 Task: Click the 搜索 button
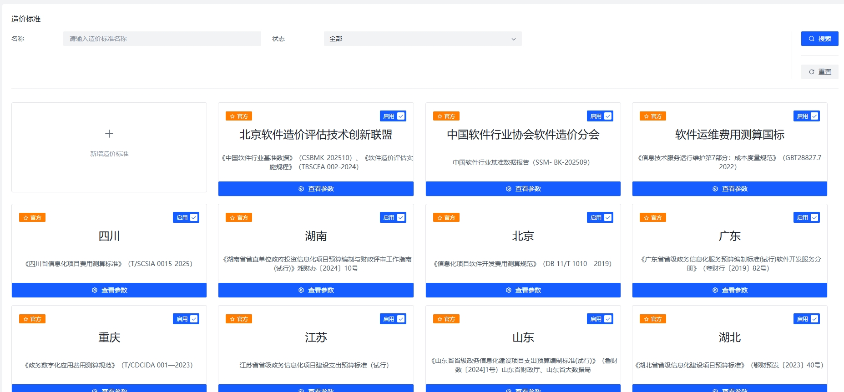820,39
